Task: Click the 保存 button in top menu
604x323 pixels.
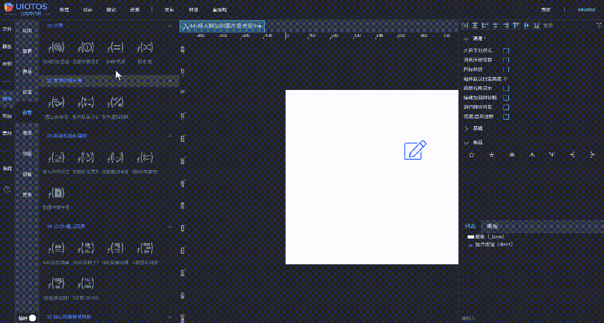Action: pyautogui.click(x=88, y=9)
